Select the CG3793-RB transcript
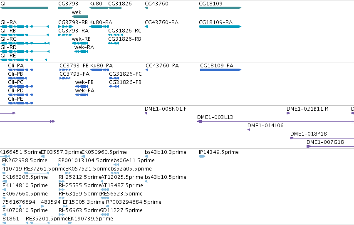 (x=66, y=27)
